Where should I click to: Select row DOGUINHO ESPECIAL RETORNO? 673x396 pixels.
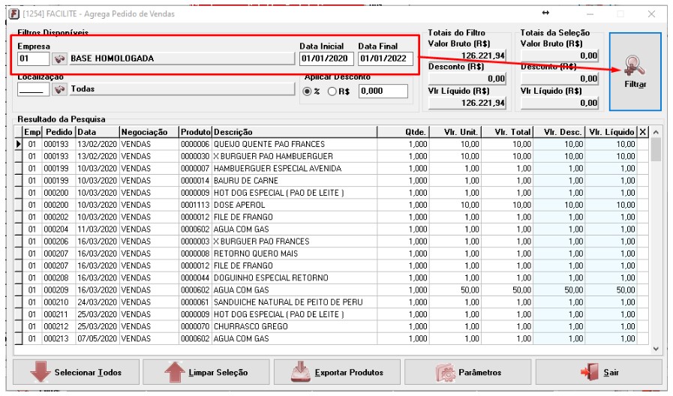click(332, 278)
